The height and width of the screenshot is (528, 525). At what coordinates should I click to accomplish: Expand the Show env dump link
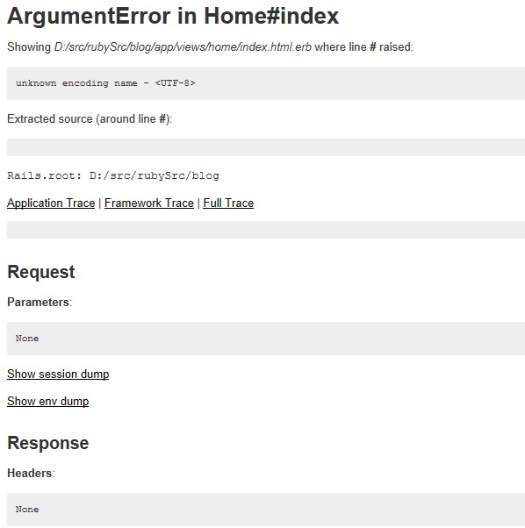coord(48,402)
